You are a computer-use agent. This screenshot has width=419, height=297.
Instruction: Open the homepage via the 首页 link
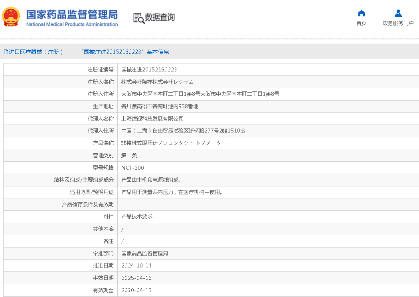[361, 23]
